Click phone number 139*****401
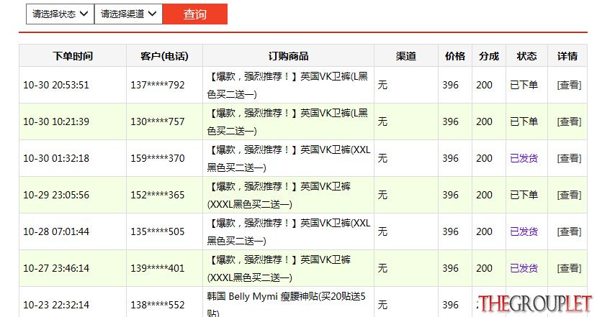Screen dimensions: 597x317 point(158,268)
